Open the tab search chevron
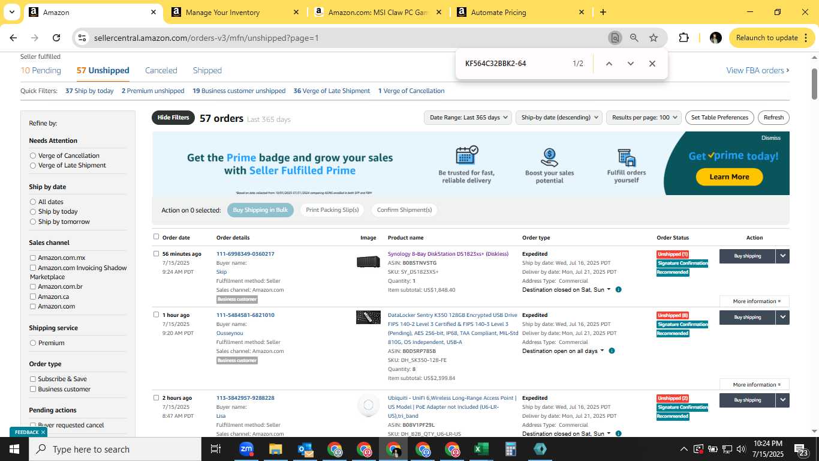The height and width of the screenshot is (461, 819). tap(11, 12)
